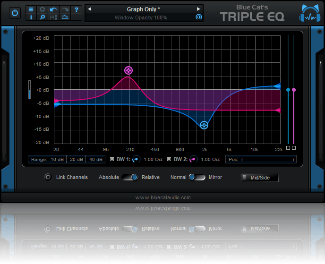Set range to 20 dB
This screenshot has width=325, height=264.
76,159
